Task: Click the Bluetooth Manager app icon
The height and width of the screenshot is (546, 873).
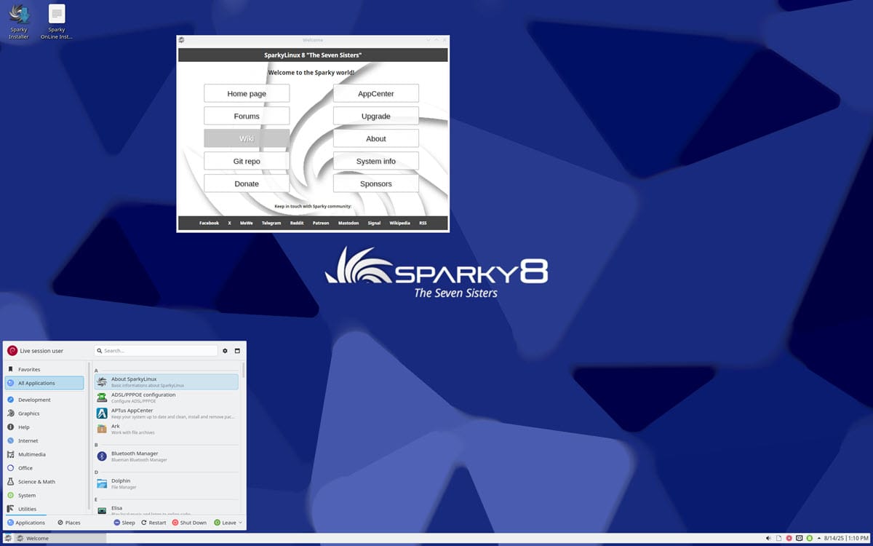Action: (102, 456)
